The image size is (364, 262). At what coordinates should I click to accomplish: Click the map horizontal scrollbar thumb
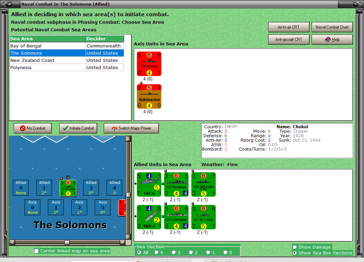(x=67, y=242)
